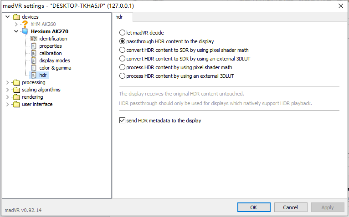Uncheck send HDR metadata to the display
This screenshot has height=217, width=349.
click(122, 121)
